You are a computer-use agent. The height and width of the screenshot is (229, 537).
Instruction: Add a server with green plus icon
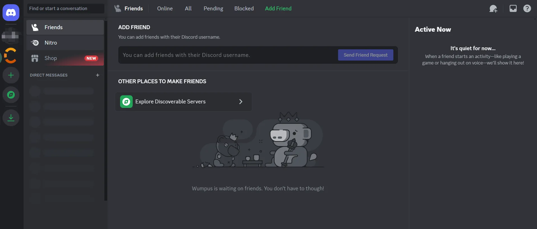point(11,75)
